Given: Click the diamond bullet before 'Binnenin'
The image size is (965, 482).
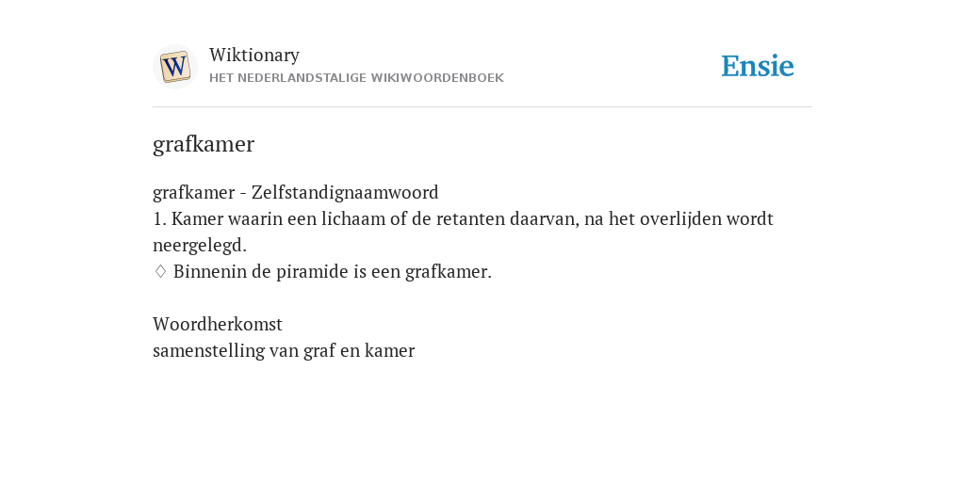Looking at the screenshot, I should coord(160,271).
